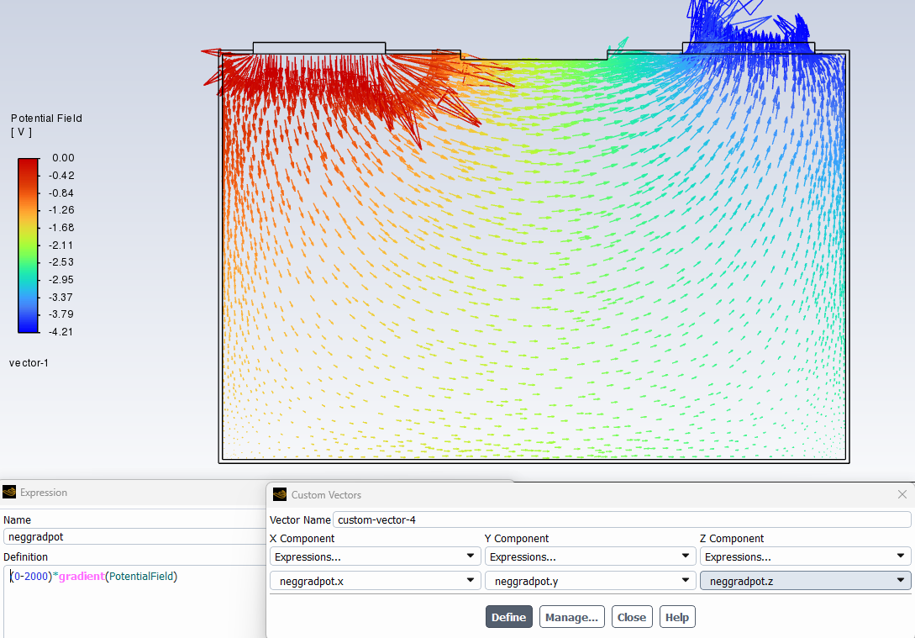The width and height of the screenshot is (915, 638).
Task: Open the Manage dialog for custom vectors
Action: coord(571,616)
